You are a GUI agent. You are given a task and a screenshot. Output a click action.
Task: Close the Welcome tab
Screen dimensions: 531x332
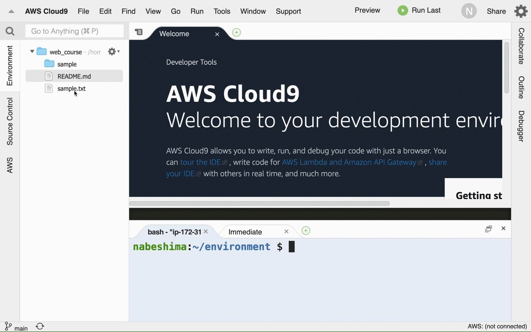(217, 34)
